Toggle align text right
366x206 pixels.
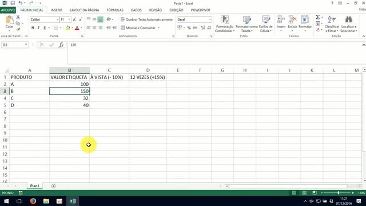pyautogui.click(x=101, y=28)
